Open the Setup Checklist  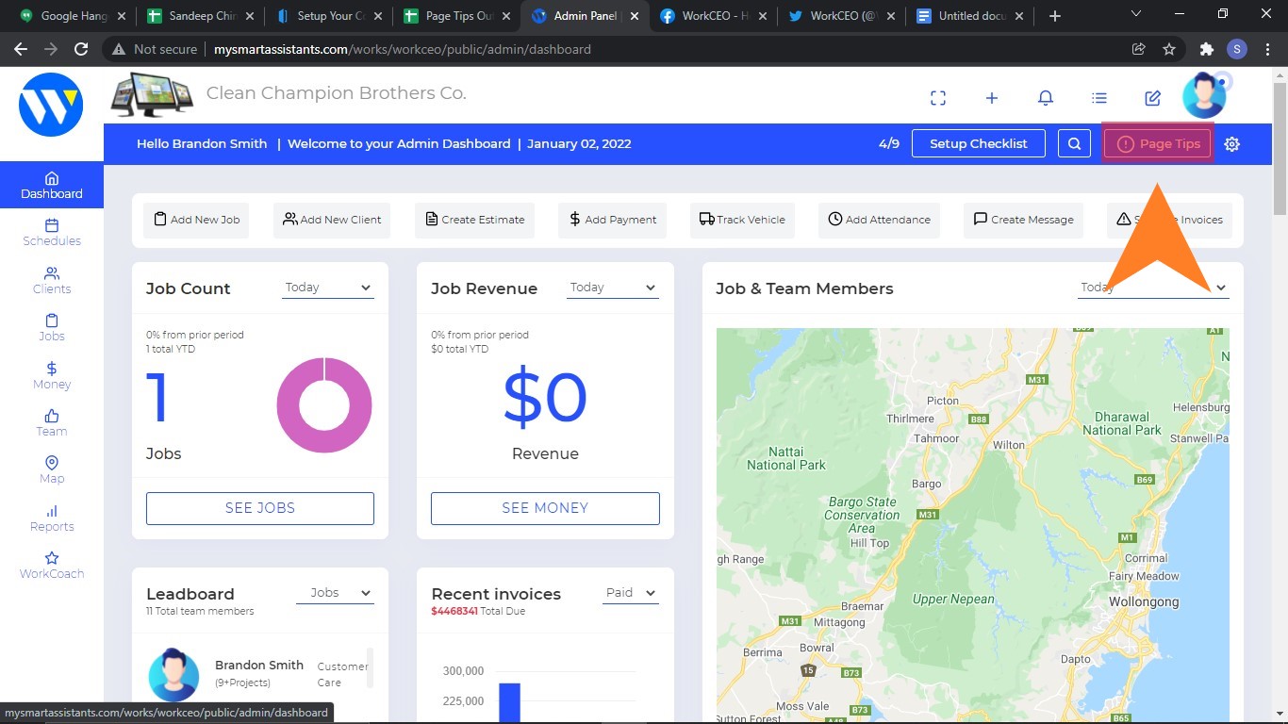pos(979,143)
